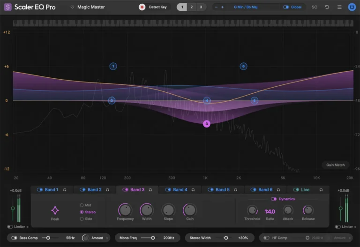
Task: Click the Attack knob
Action: pos(288,210)
